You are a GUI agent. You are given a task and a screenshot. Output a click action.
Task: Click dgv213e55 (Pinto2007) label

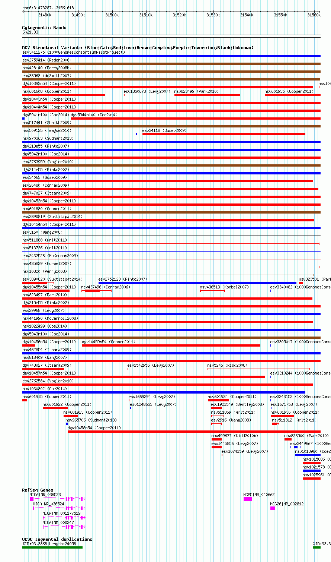tap(46, 146)
